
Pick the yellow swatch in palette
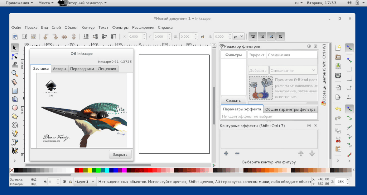90,170
